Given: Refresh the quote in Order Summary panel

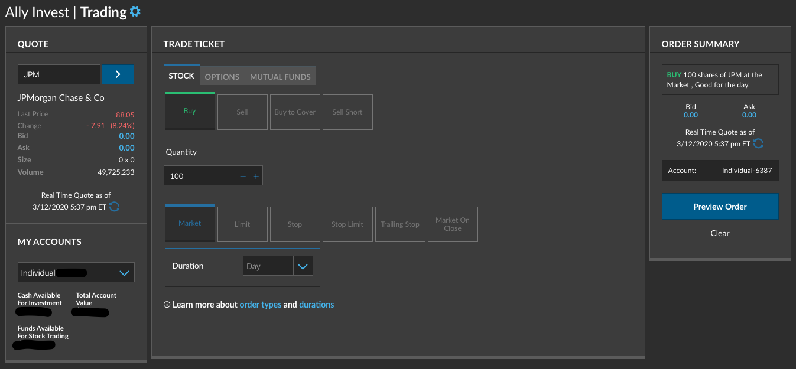Looking at the screenshot, I should [759, 143].
